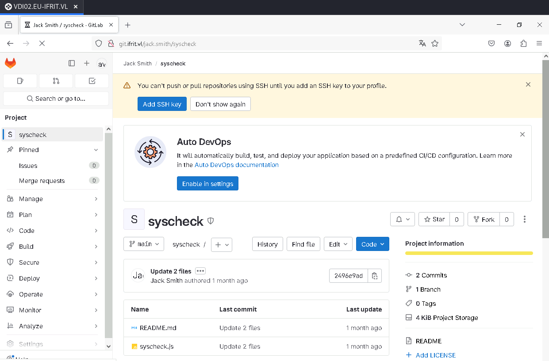The height and width of the screenshot is (361, 549).
Task: Expand the Build menu
Action: pyautogui.click(x=53, y=247)
